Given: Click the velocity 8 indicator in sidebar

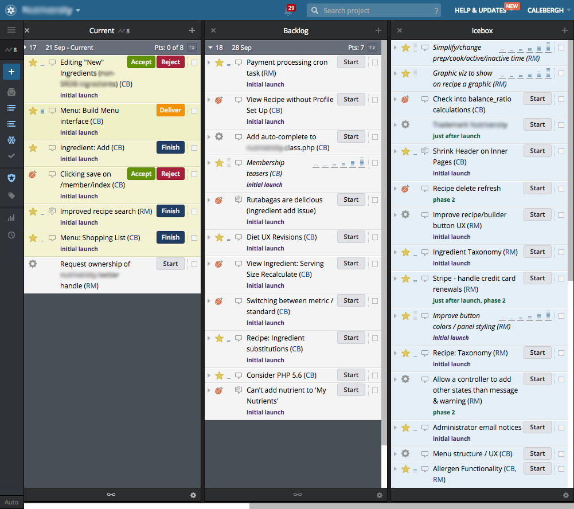Looking at the screenshot, I should [x=11, y=50].
